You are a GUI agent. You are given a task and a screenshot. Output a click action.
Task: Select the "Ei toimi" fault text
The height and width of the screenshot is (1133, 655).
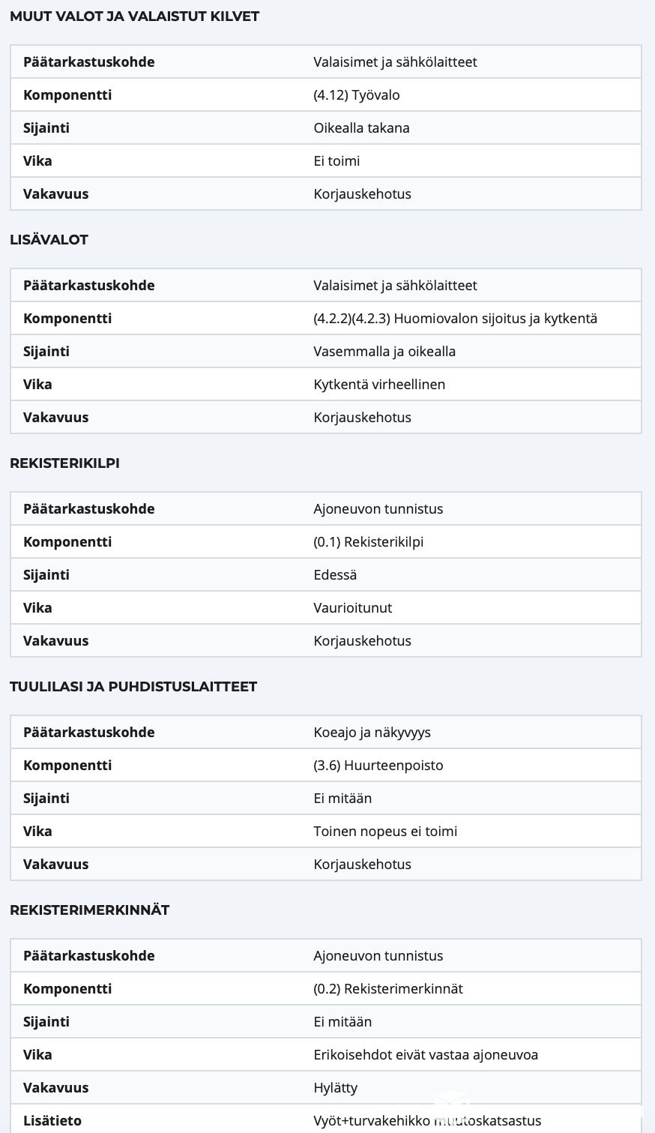[336, 161]
